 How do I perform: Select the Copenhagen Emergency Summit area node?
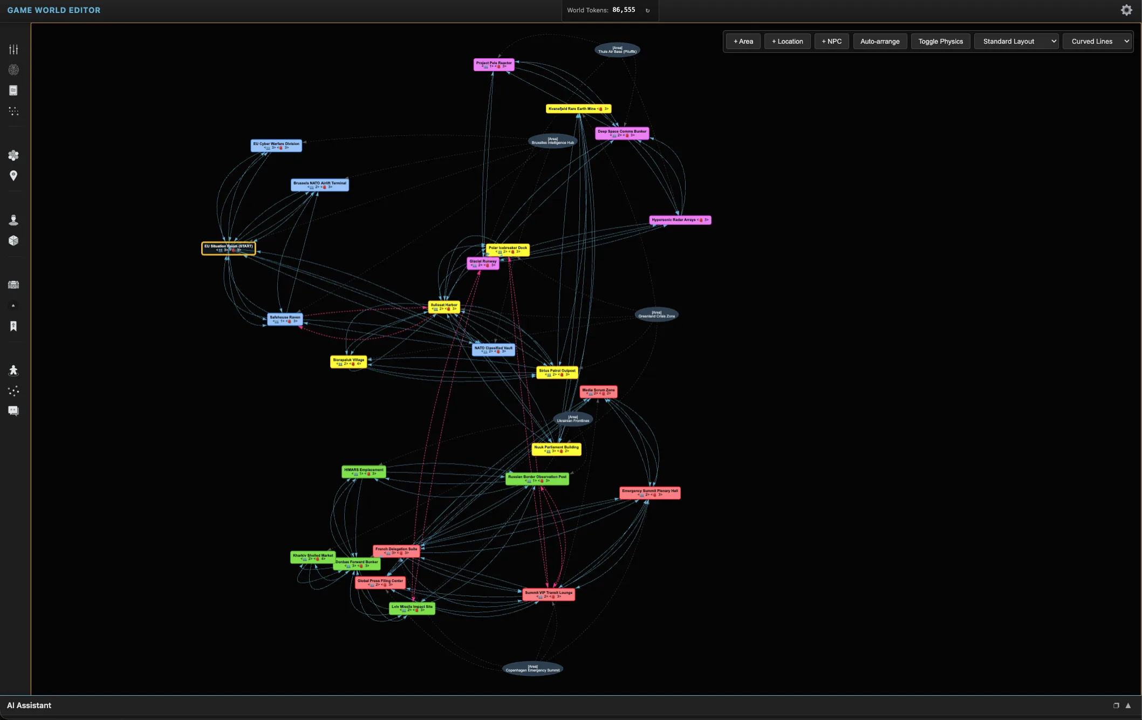pos(532,669)
